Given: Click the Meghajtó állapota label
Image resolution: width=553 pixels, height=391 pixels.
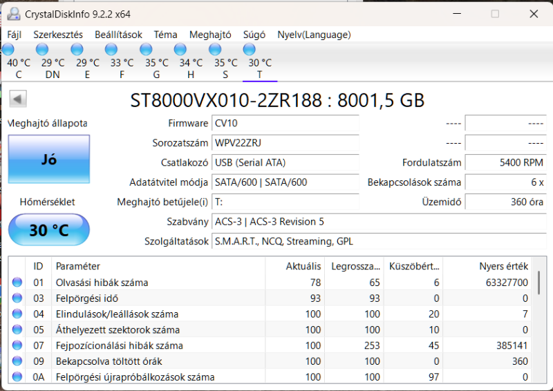Looking at the screenshot, I should 48,124.
